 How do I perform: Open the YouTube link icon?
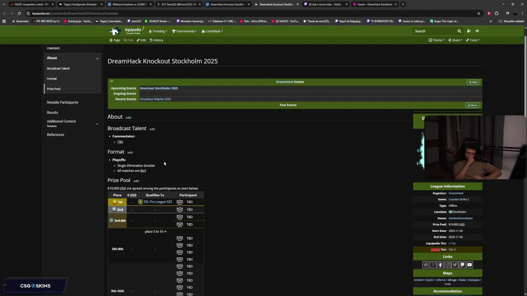coord(469,265)
